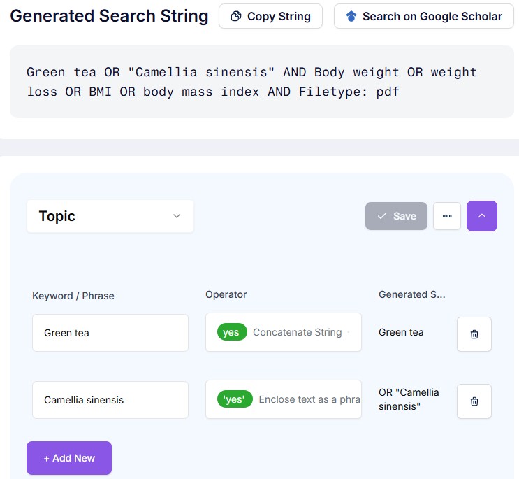The image size is (519, 479).
Task: Click the Add New button
Action: click(x=69, y=458)
